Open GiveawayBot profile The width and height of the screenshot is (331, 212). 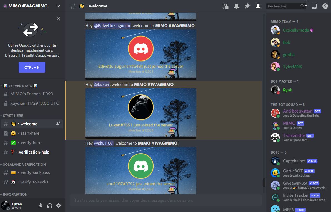point(298,185)
